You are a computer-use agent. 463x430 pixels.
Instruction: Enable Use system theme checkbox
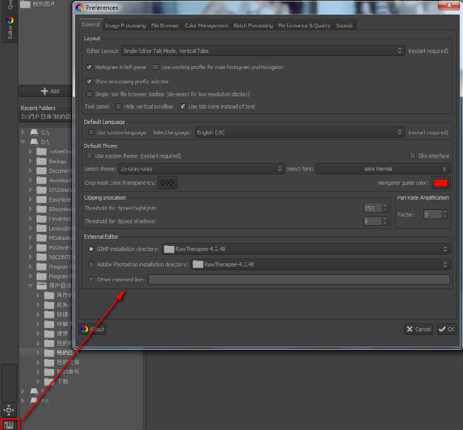coord(89,156)
